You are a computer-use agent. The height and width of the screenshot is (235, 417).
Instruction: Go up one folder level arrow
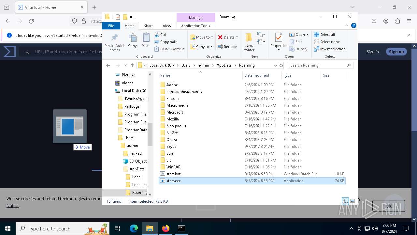tap(132, 65)
